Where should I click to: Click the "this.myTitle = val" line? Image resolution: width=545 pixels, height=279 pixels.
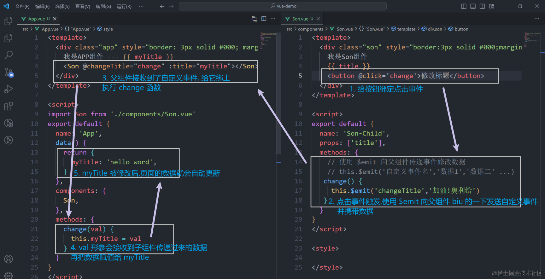(106, 239)
